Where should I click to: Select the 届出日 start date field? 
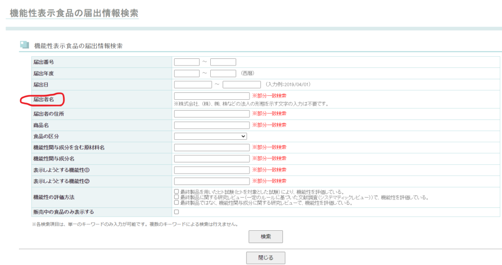pos(193,85)
